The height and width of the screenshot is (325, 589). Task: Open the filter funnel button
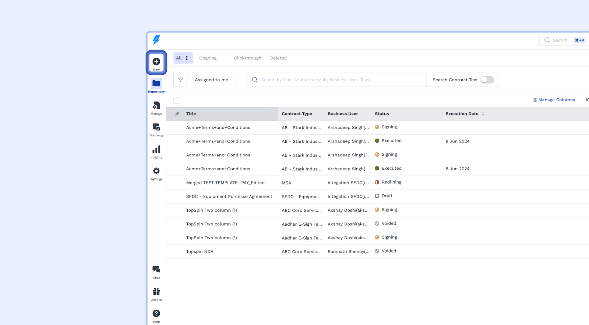(x=180, y=80)
